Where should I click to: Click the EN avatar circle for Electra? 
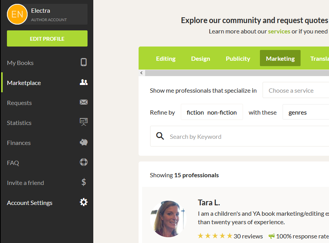point(17,14)
